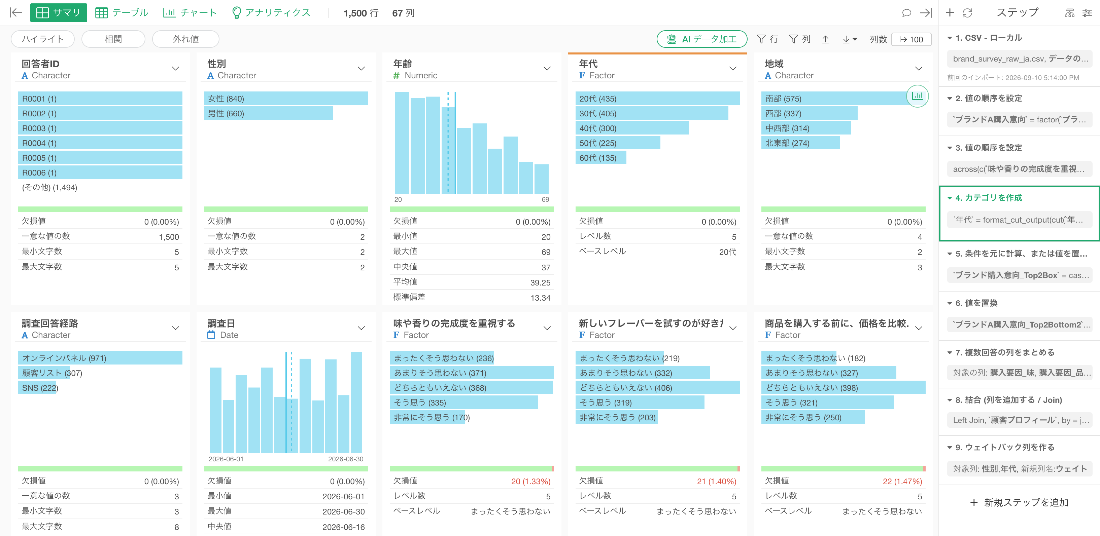Click the Date calendar icon of 調査日
The width and height of the screenshot is (1100, 536).
tap(211, 335)
